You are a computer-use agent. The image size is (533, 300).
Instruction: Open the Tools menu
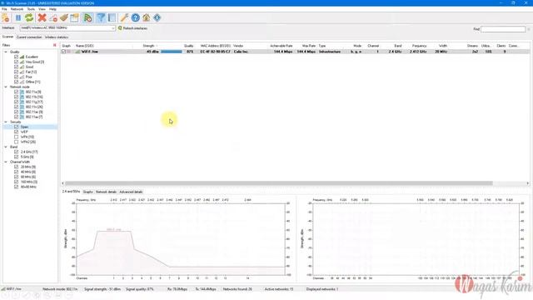pyautogui.click(x=31, y=9)
